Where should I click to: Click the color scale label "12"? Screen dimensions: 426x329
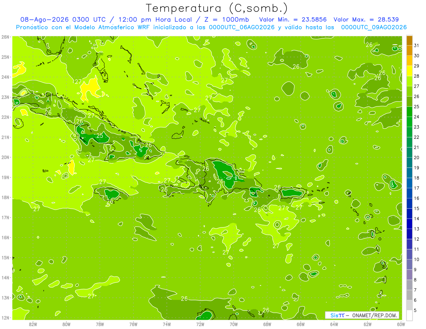coord(417,239)
